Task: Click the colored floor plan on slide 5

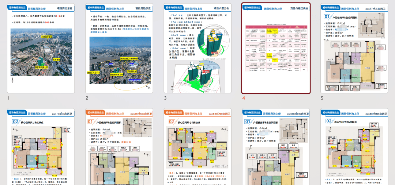Action: 354,68
